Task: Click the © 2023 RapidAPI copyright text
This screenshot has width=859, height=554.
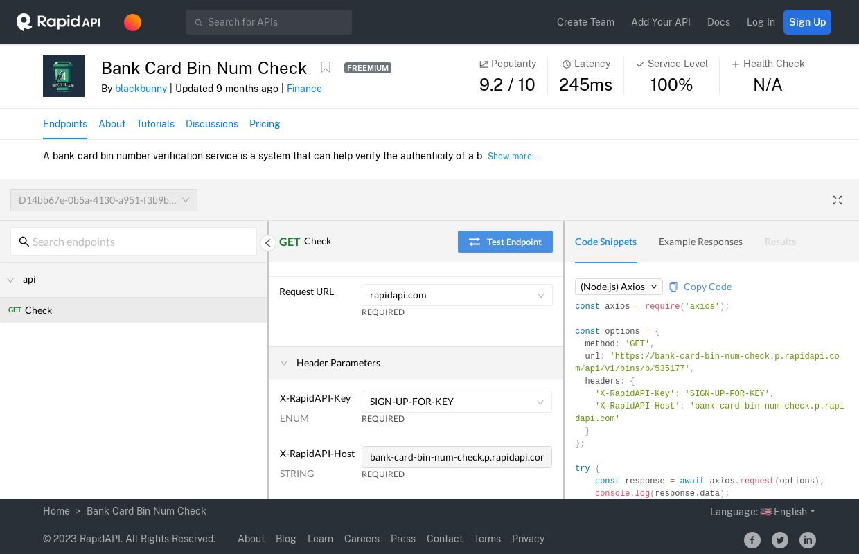Action: pos(130,539)
